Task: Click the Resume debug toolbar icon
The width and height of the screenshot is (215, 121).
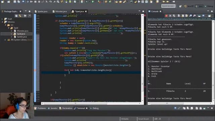Action: pyautogui.click(x=32, y=2)
